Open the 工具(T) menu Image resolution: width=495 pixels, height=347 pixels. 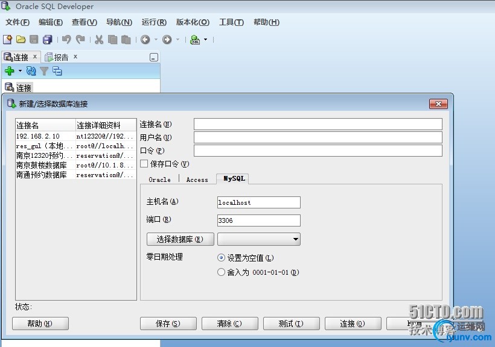tap(231, 22)
